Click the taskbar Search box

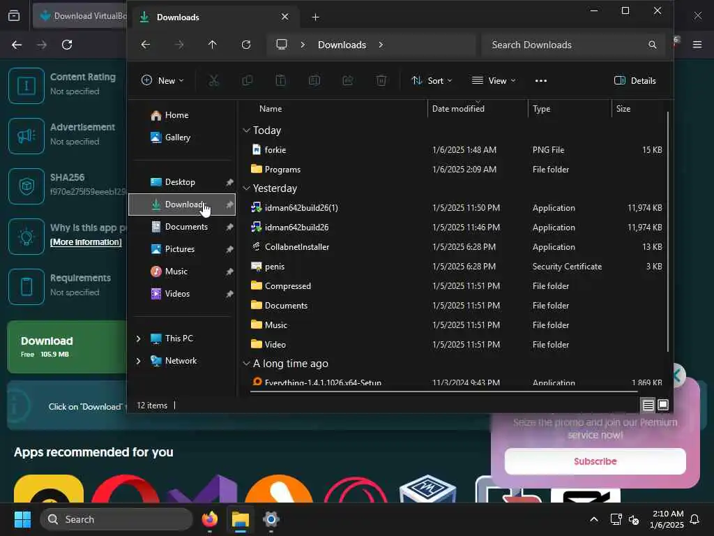pyautogui.click(x=116, y=519)
